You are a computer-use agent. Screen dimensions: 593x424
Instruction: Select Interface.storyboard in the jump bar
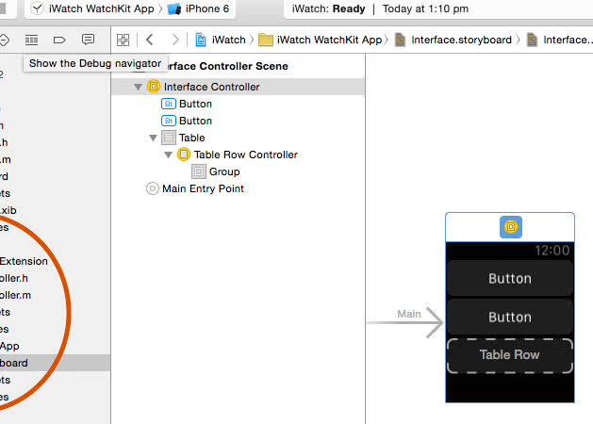(x=453, y=40)
